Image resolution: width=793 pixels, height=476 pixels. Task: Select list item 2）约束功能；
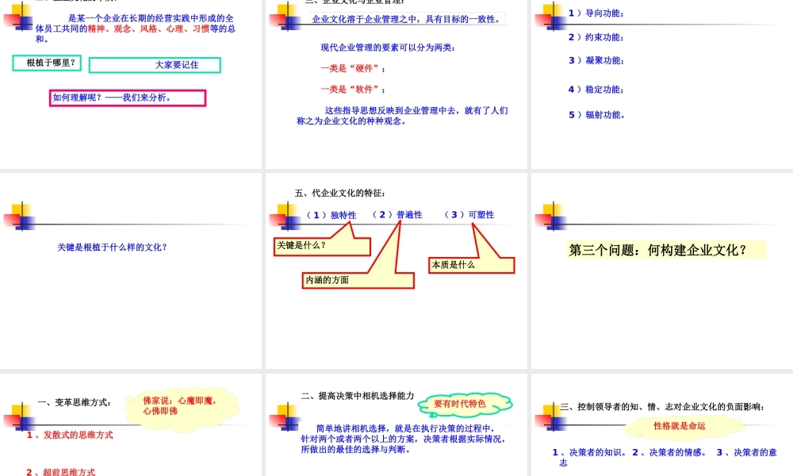596,37
